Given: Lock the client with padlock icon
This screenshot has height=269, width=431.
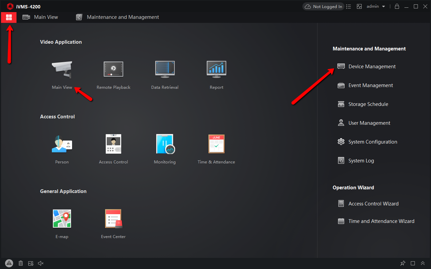Looking at the screenshot, I should (x=397, y=6).
